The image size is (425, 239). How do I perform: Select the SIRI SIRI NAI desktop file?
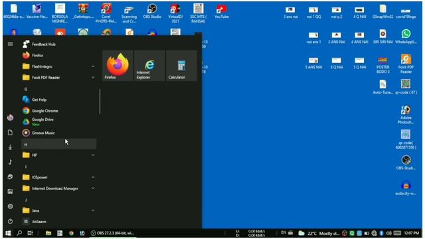click(382, 37)
